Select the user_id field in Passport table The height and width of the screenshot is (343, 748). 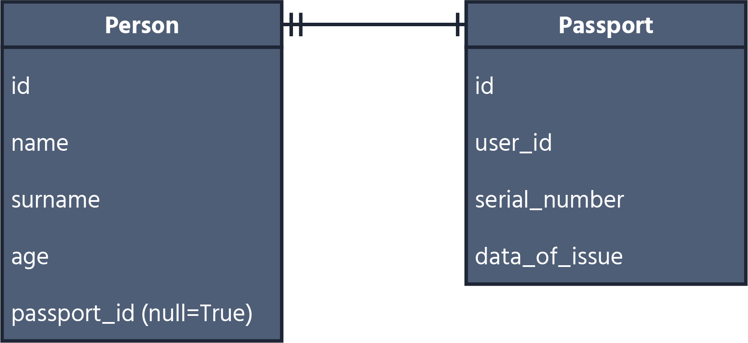tap(513, 143)
